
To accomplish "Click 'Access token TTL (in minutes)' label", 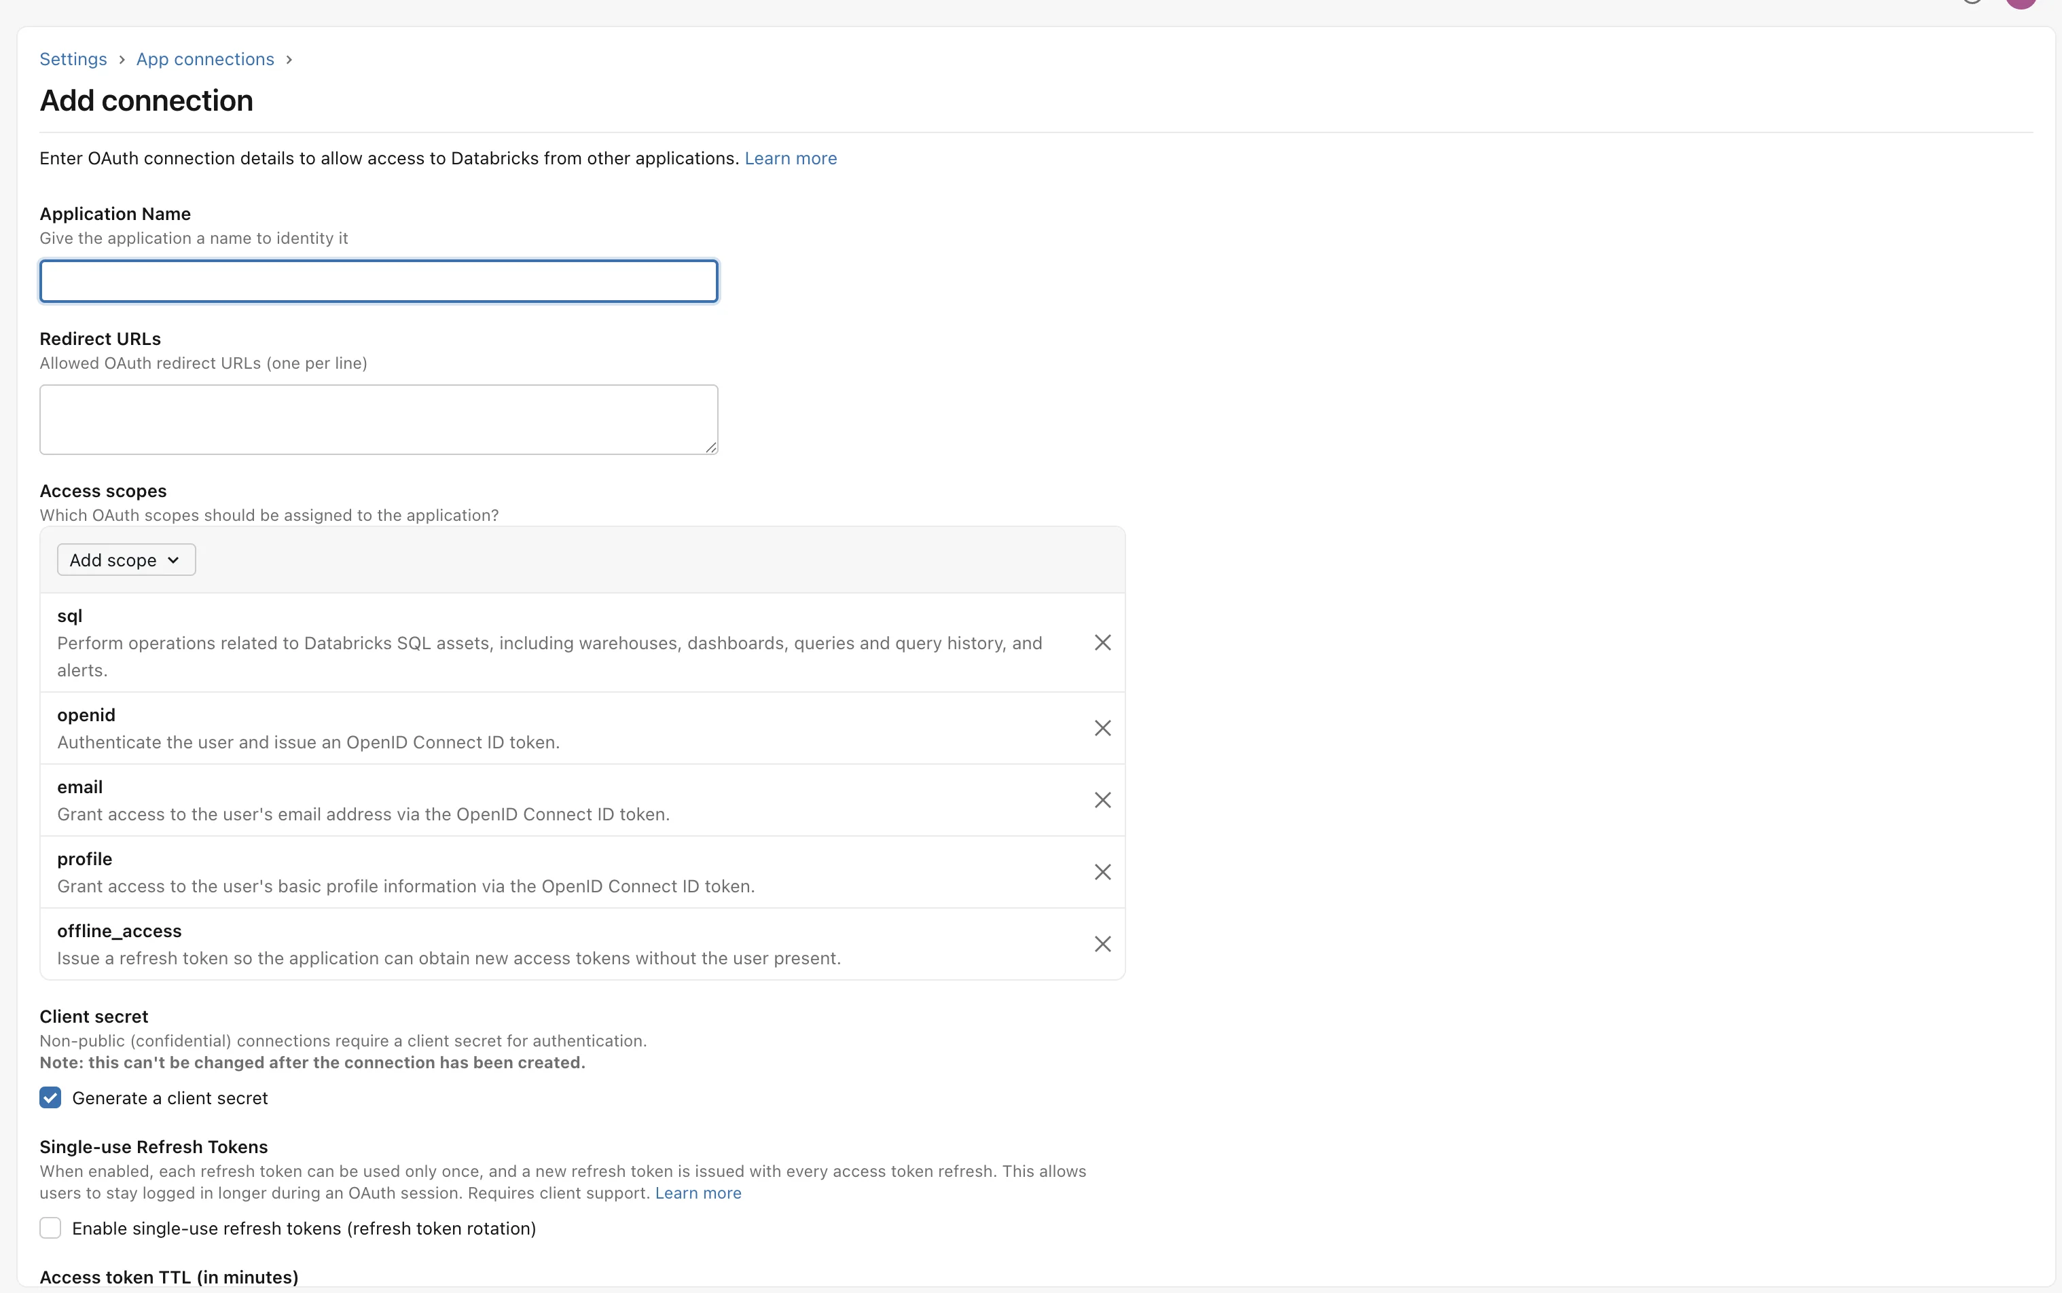I will [x=169, y=1277].
